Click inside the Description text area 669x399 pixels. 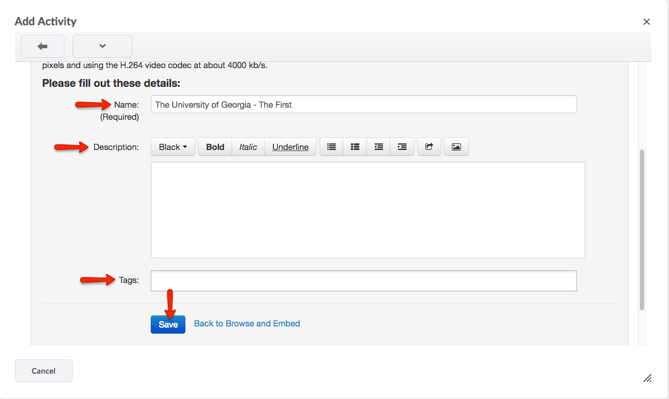(368, 209)
